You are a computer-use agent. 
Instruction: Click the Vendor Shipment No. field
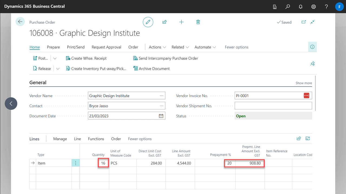(273, 106)
